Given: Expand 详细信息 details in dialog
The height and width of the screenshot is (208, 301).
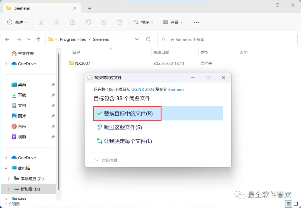Looking at the screenshot, I should 106,160.
